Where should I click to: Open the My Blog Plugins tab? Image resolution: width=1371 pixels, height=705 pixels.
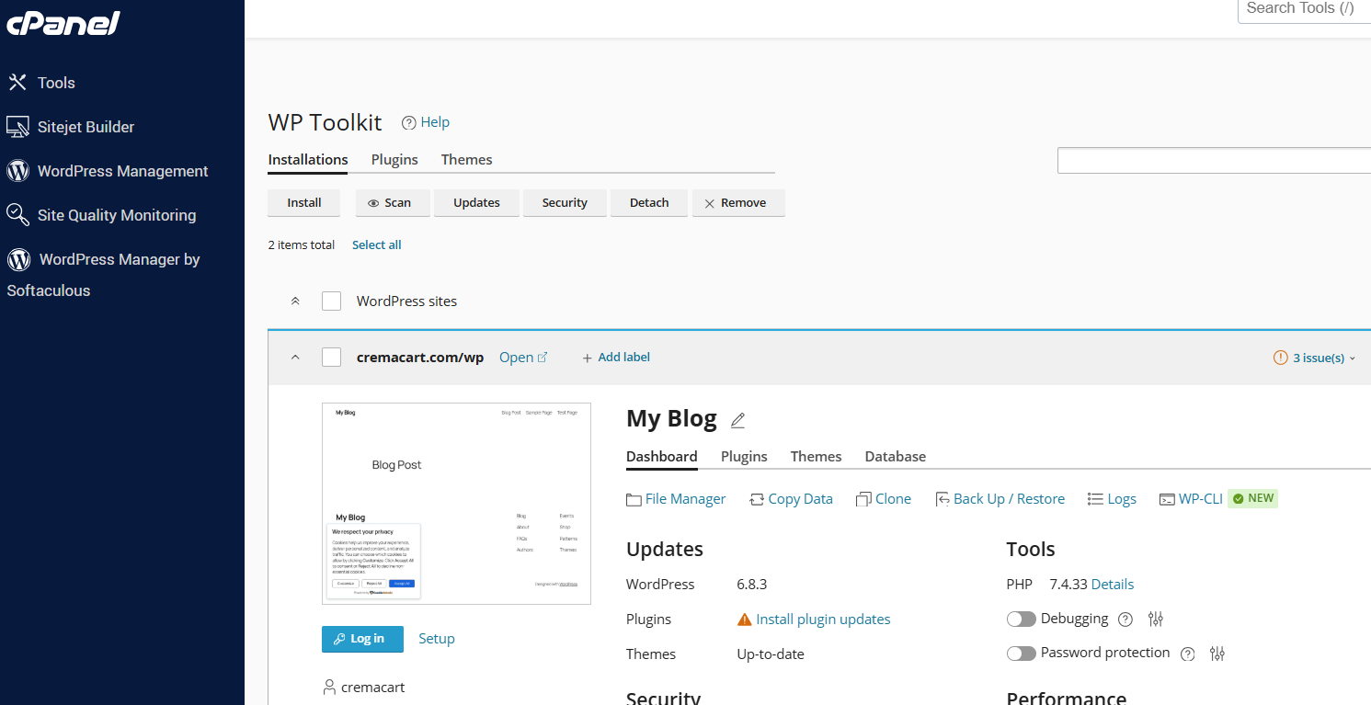[744, 457]
